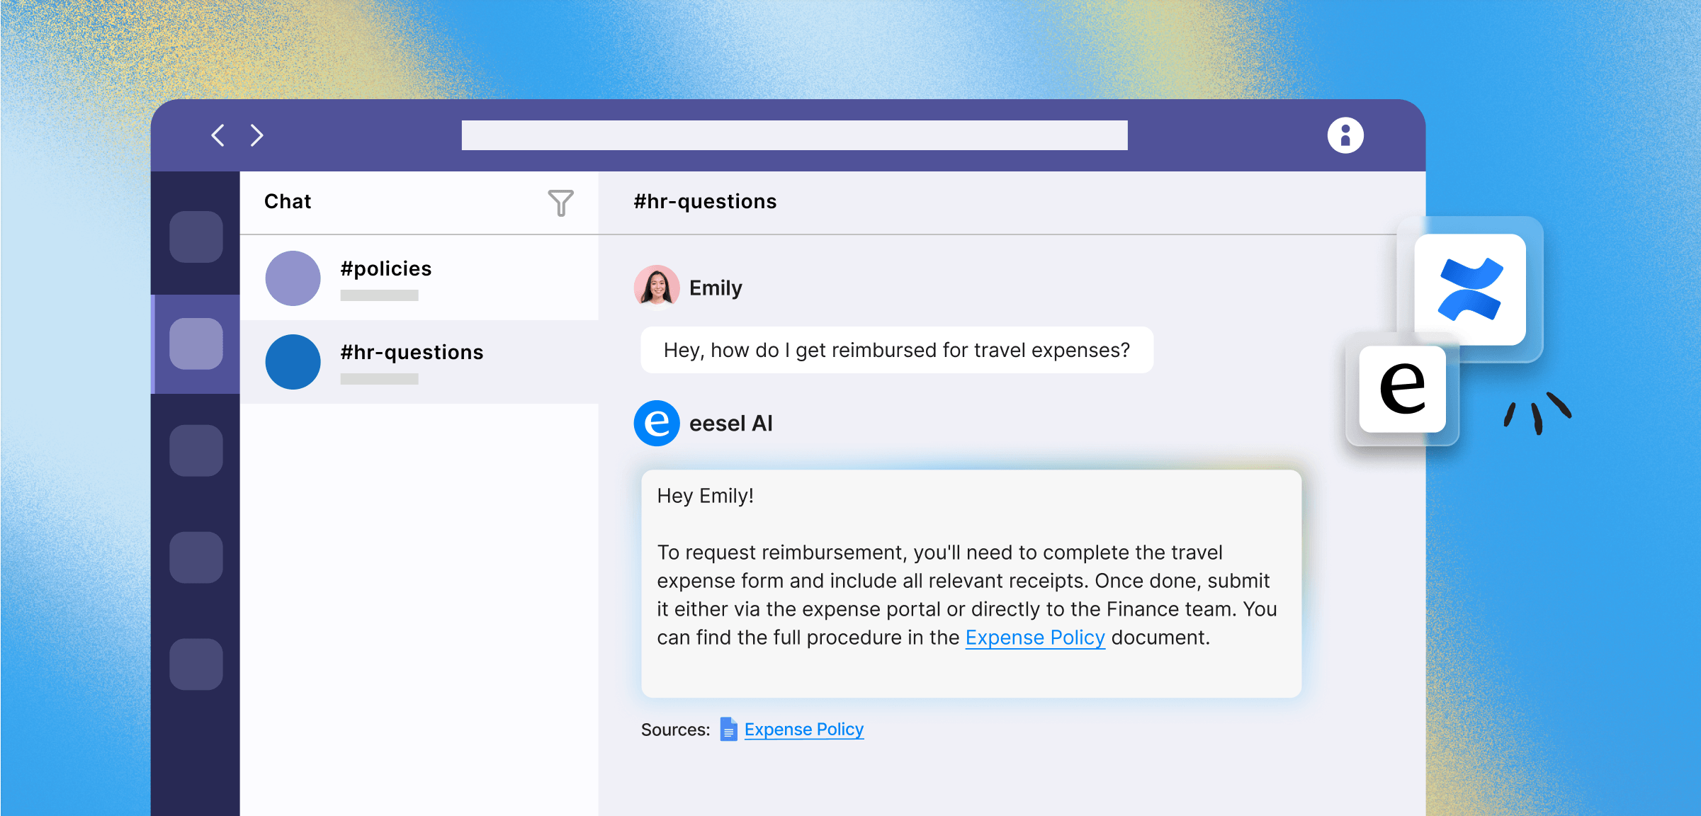Open Expense Policy link under Sources

(x=804, y=730)
